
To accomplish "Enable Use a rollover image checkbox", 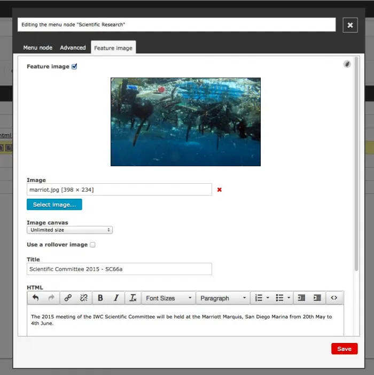I will click(x=92, y=245).
